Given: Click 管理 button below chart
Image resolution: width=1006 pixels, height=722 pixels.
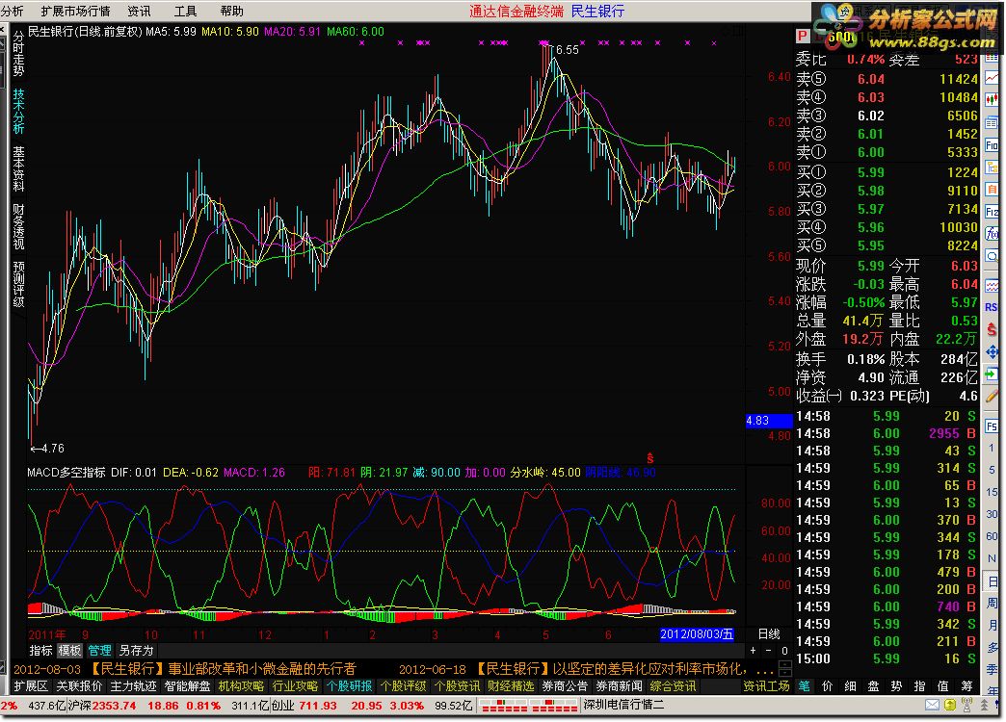Looking at the screenshot, I should point(99,650).
